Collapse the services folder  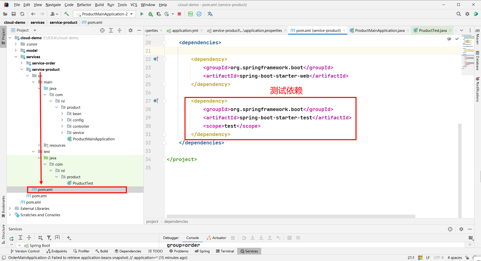16,57
